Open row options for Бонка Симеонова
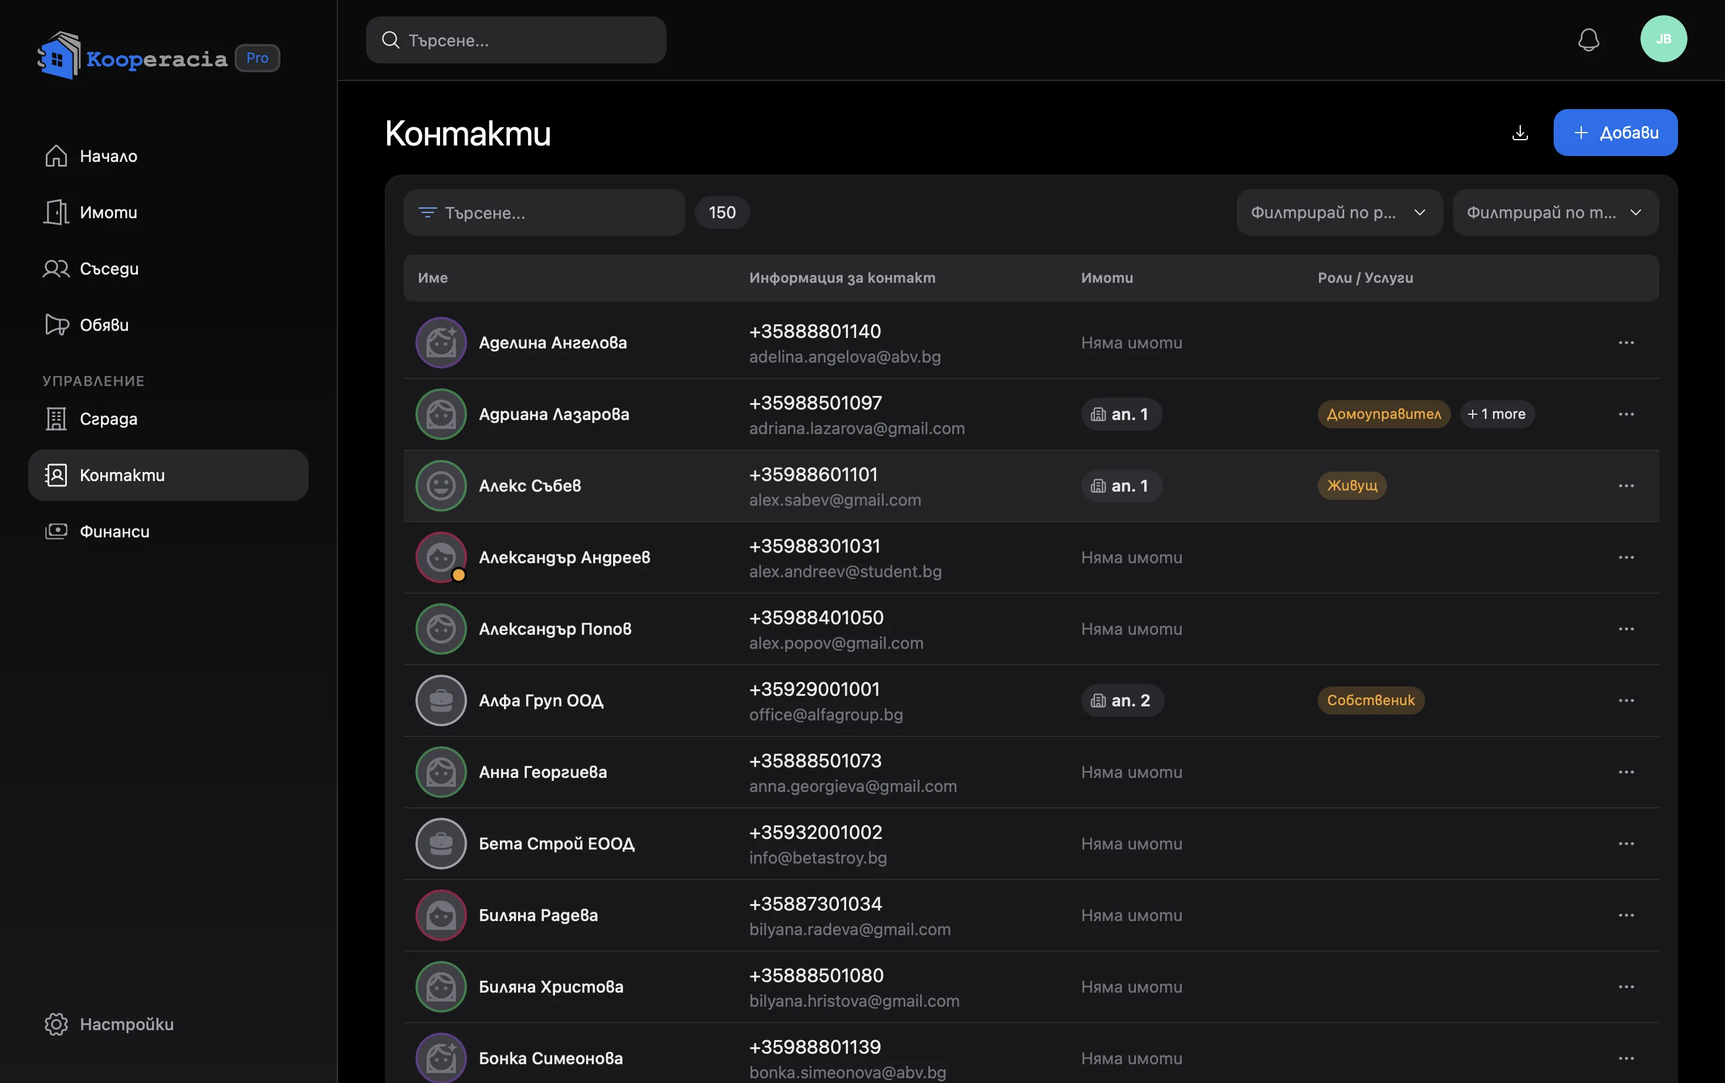This screenshot has width=1725, height=1083. point(1626,1058)
